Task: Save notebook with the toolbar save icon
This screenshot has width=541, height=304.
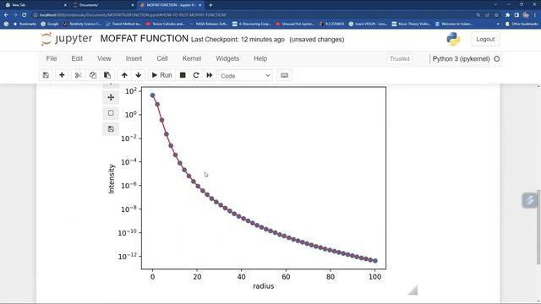Action: pos(46,75)
